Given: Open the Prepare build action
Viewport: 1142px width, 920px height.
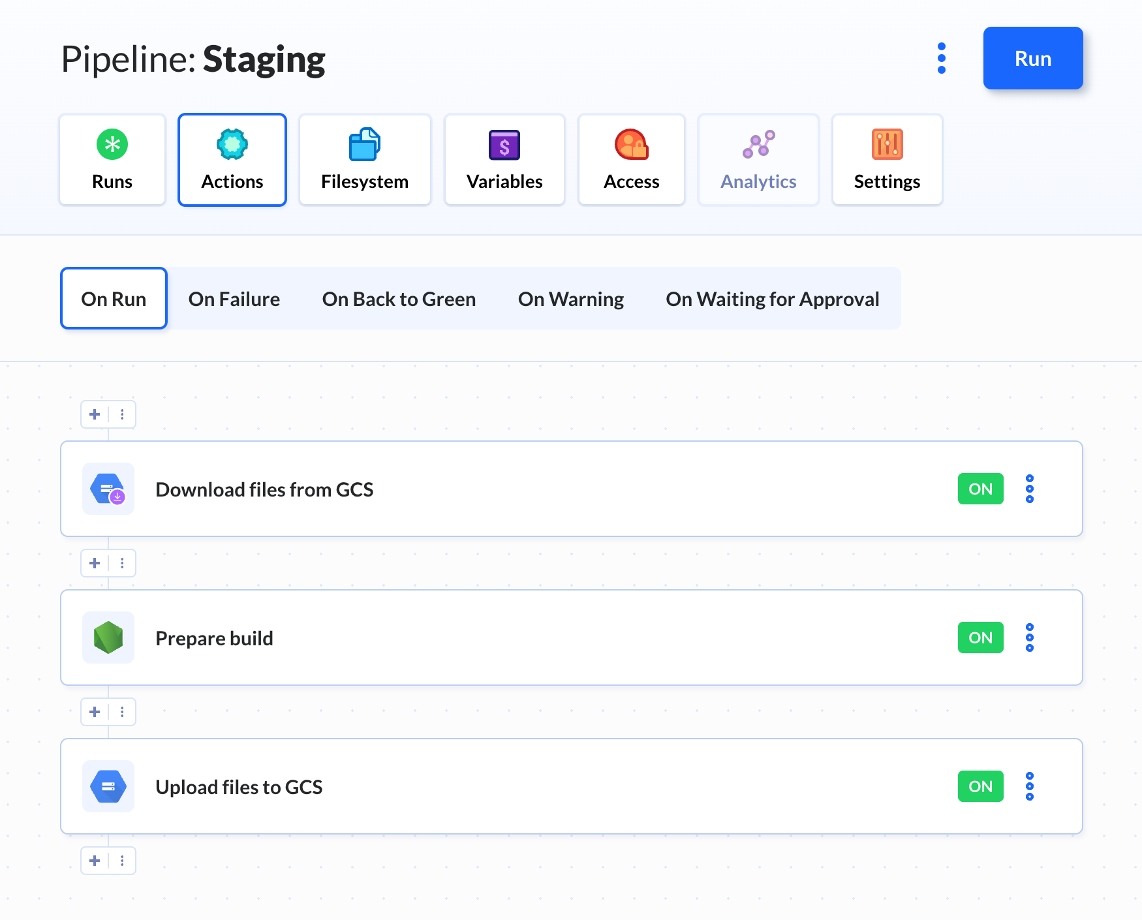Looking at the screenshot, I should click(571, 637).
